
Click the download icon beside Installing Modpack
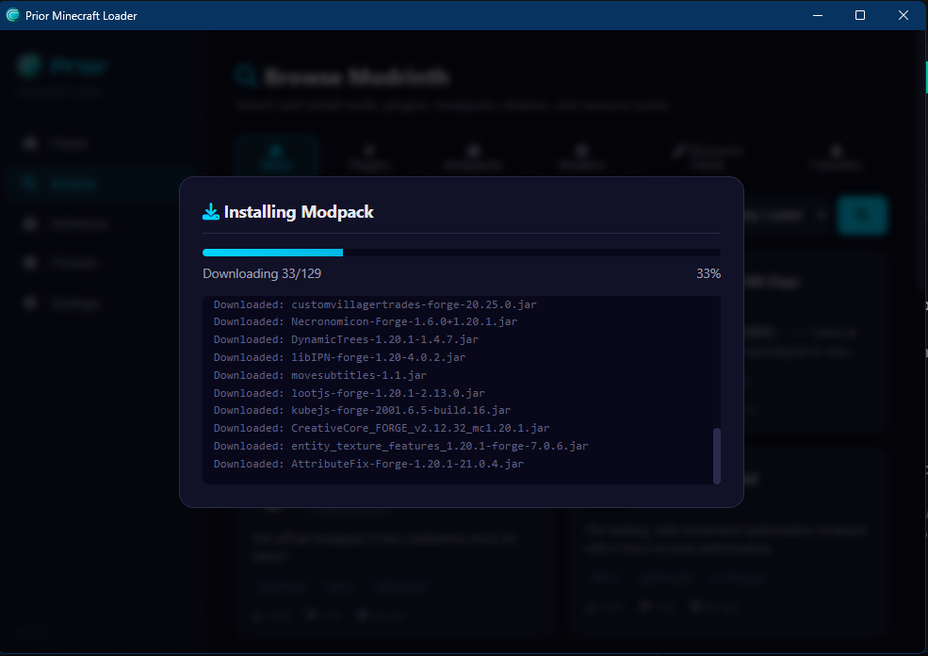(209, 211)
